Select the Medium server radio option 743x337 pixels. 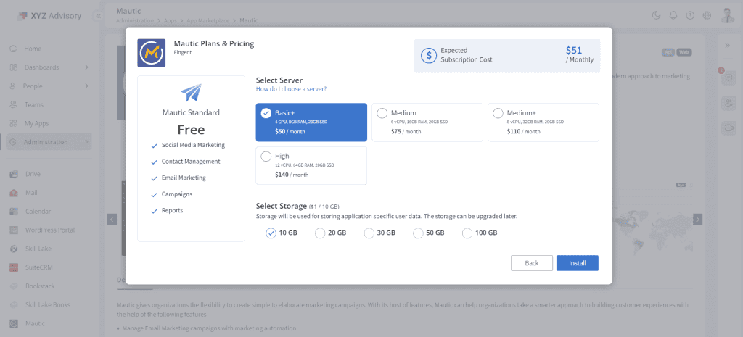pos(382,113)
